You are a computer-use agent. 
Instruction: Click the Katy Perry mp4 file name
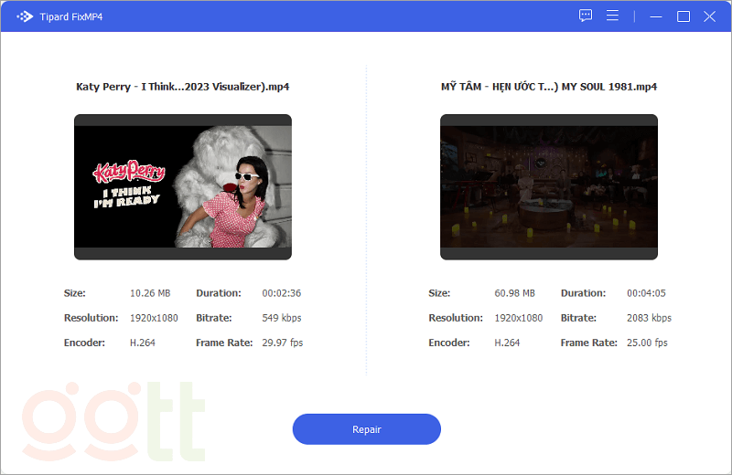183,87
